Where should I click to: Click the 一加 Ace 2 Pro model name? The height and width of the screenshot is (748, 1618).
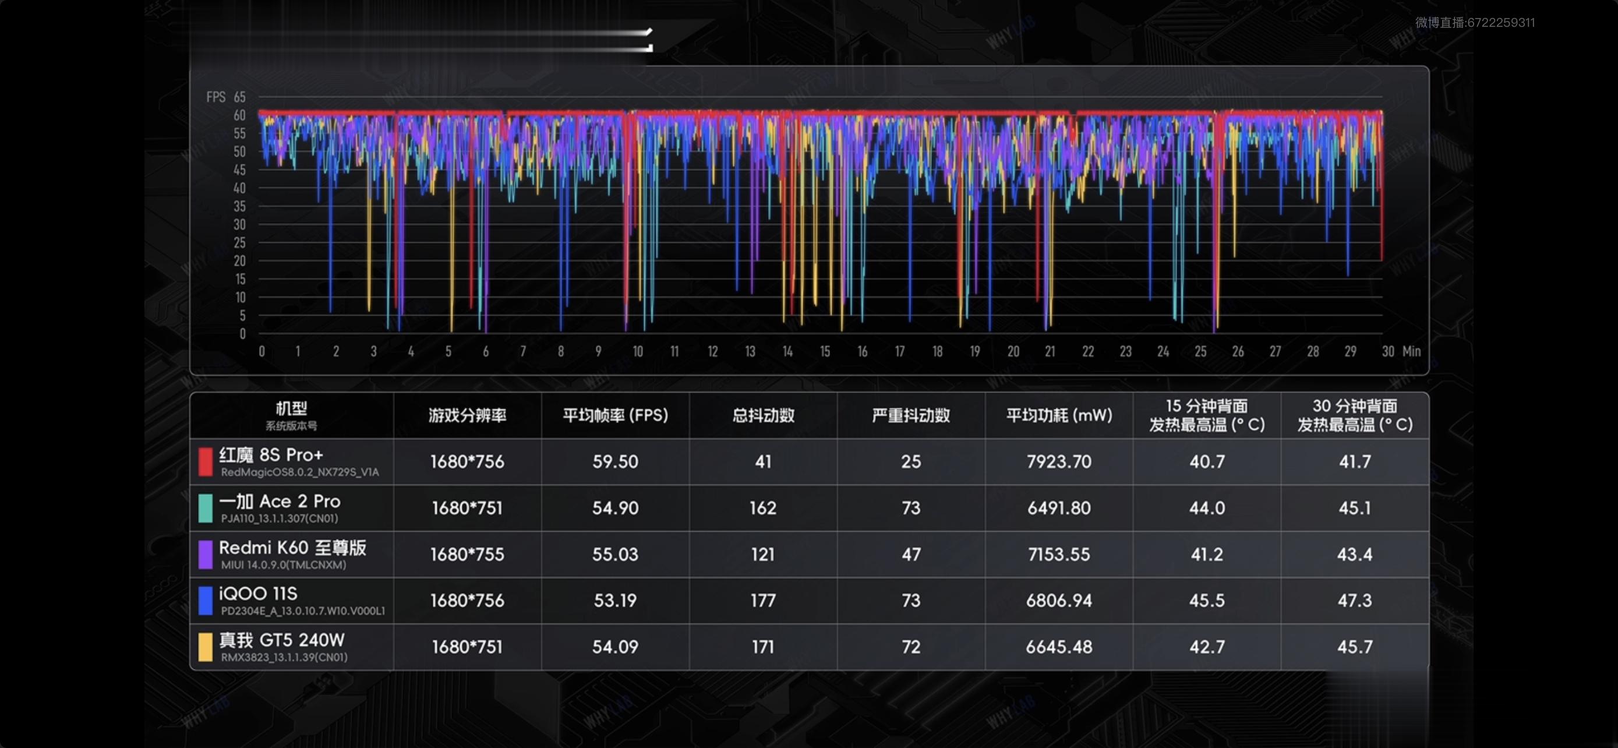(x=280, y=501)
